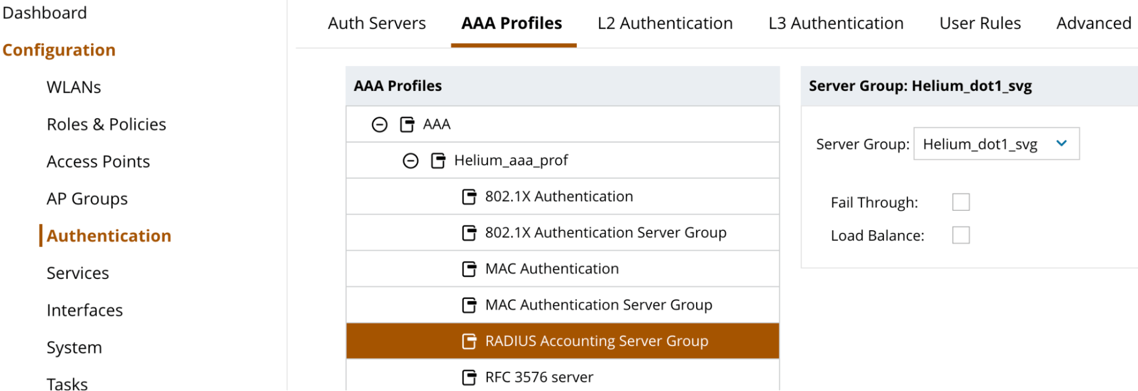Click icon beside RADIUS Accounting Server Group

(469, 342)
